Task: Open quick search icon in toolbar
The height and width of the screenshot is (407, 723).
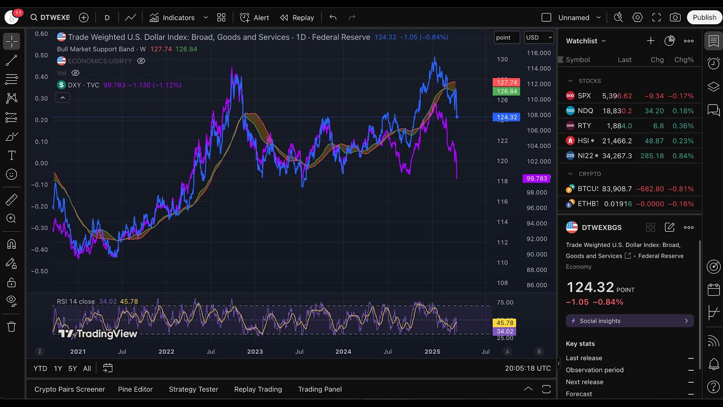Action: click(x=619, y=18)
